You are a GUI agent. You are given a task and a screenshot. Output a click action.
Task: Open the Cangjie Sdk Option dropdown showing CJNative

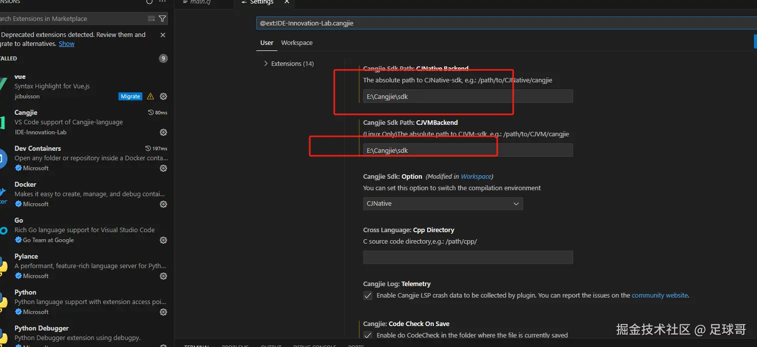(x=443, y=204)
